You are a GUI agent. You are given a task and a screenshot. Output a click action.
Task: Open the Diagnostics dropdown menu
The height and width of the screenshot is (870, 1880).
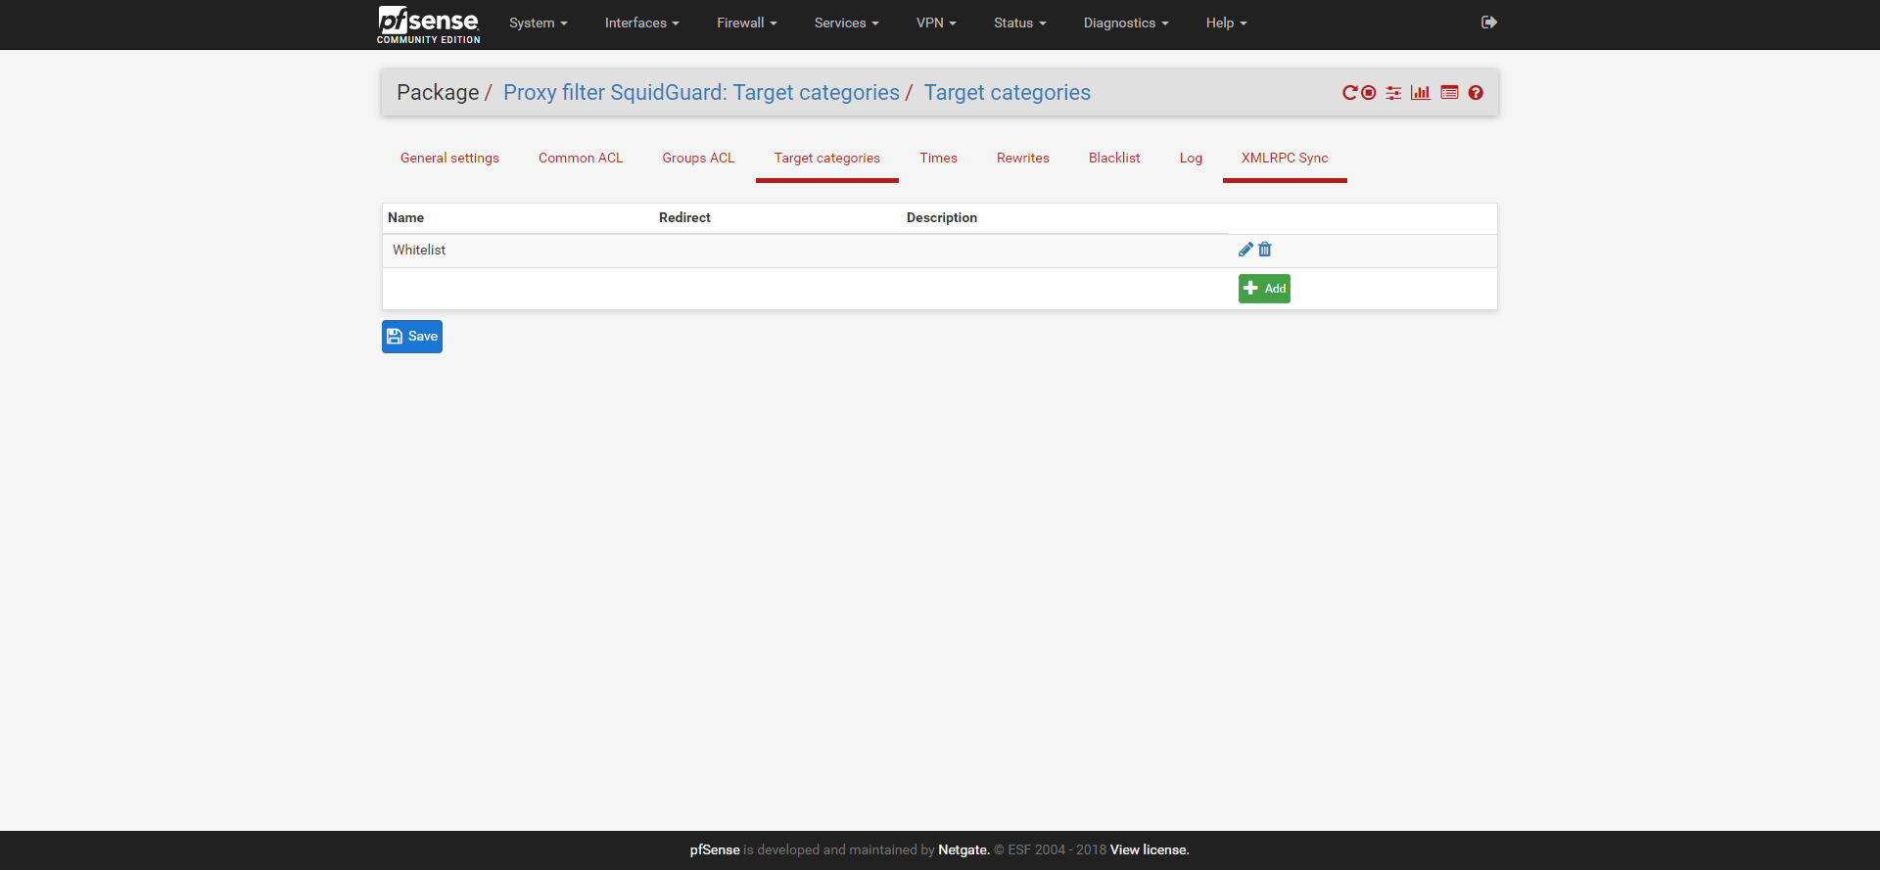[x=1125, y=23]
